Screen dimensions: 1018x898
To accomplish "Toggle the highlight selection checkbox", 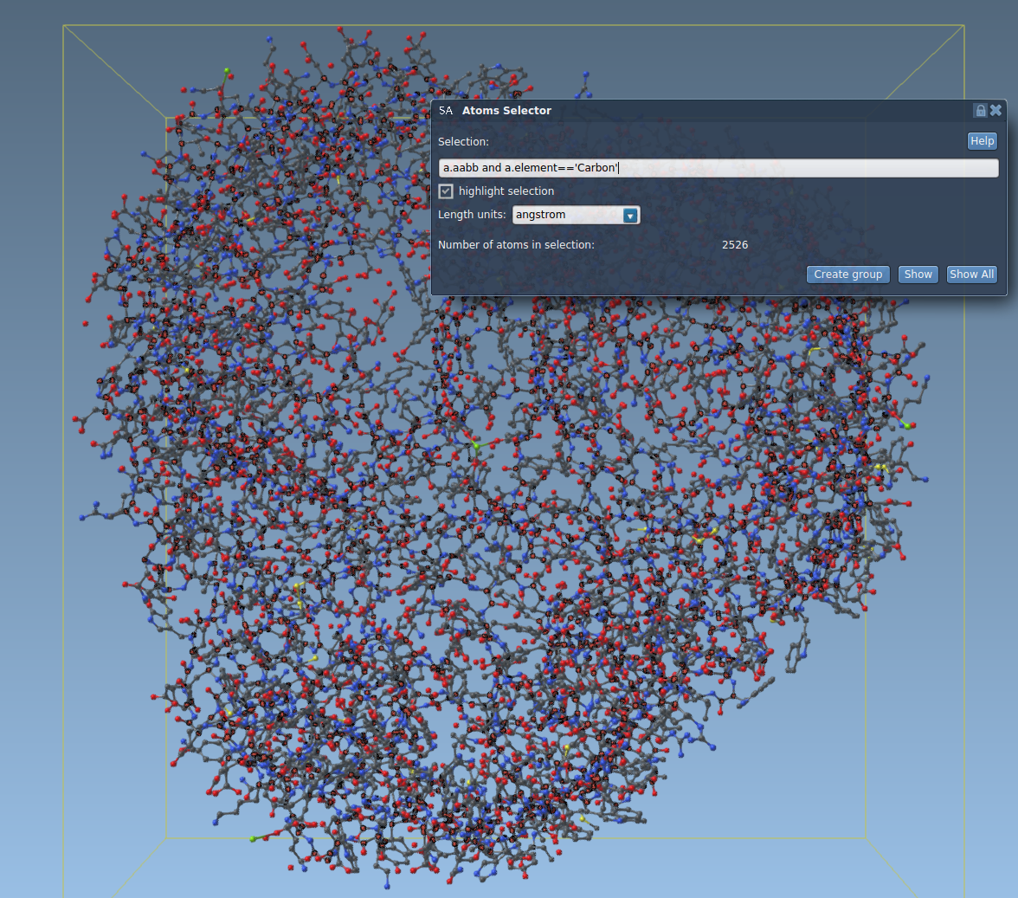I will pyautogui.click(x=447, y=191).
